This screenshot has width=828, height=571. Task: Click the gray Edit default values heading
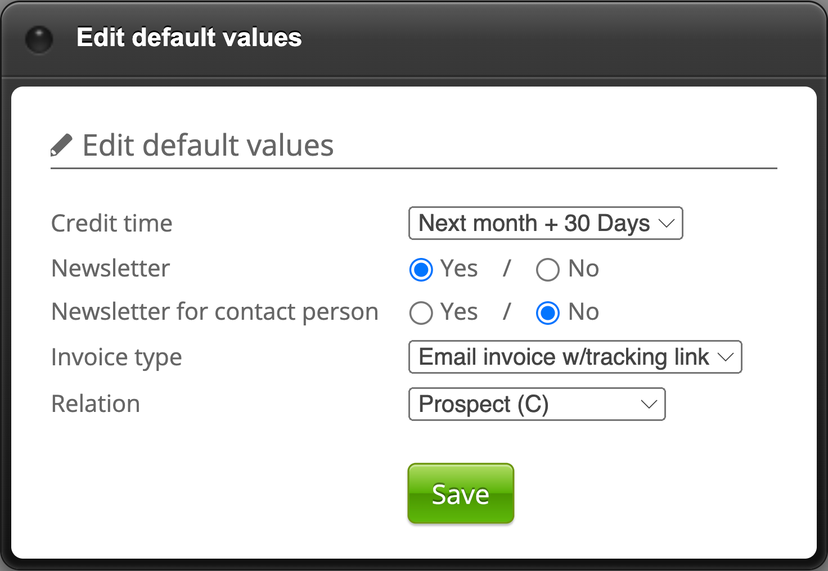click(x=208, y=145)
